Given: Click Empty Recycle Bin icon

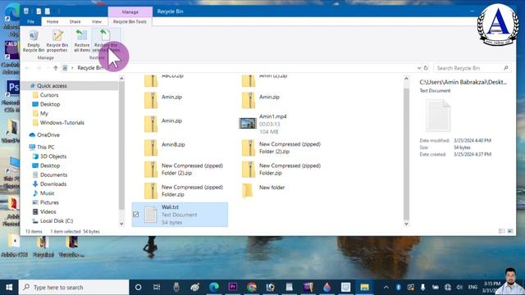Looking at the screenshot, I should 34,40.
